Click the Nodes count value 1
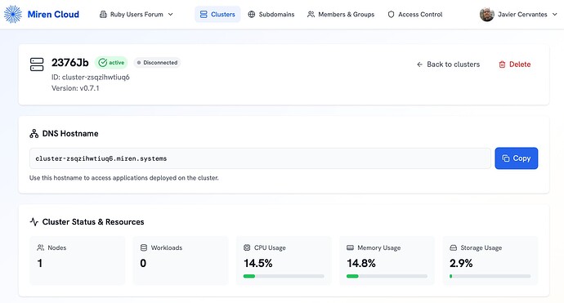 pos(39,263)
